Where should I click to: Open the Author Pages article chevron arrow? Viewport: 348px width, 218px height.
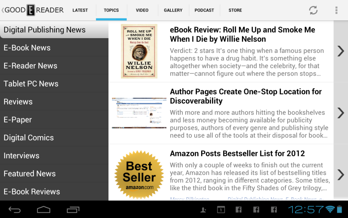(x=341, y=113)
